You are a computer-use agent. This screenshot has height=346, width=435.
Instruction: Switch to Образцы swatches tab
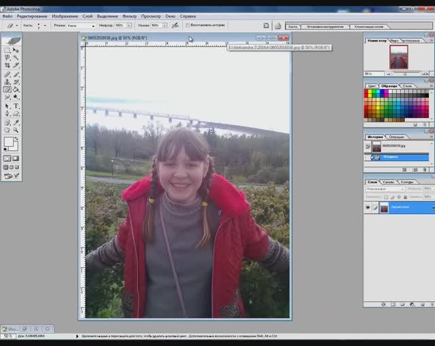389,86
